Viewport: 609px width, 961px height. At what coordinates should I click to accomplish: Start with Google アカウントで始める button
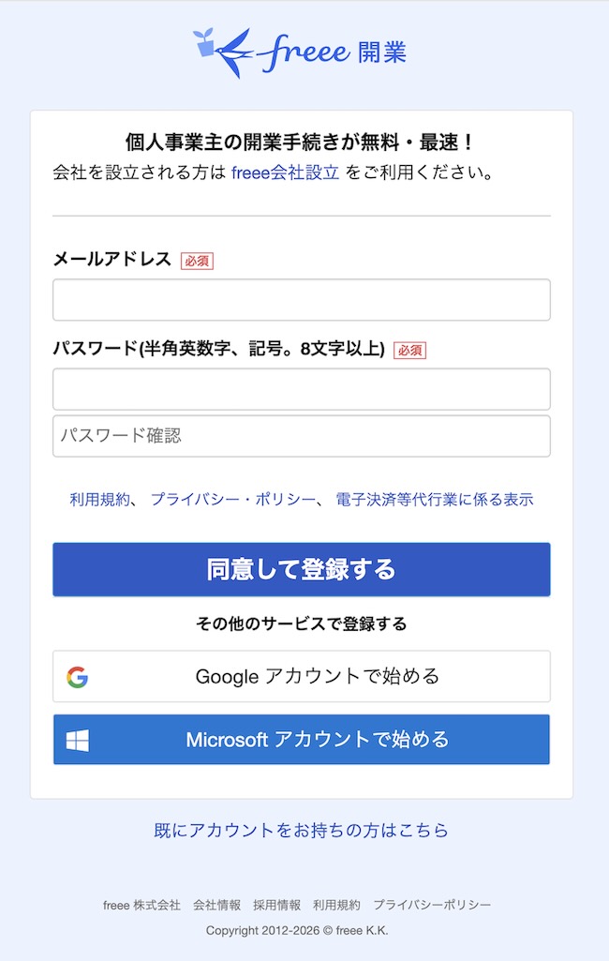[x=302, y=677]
